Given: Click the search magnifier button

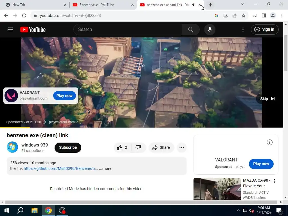Looking at the screenshot, I should (190, 29).
